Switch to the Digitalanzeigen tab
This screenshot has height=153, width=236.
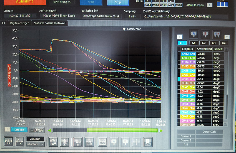[x=20, y=23]
